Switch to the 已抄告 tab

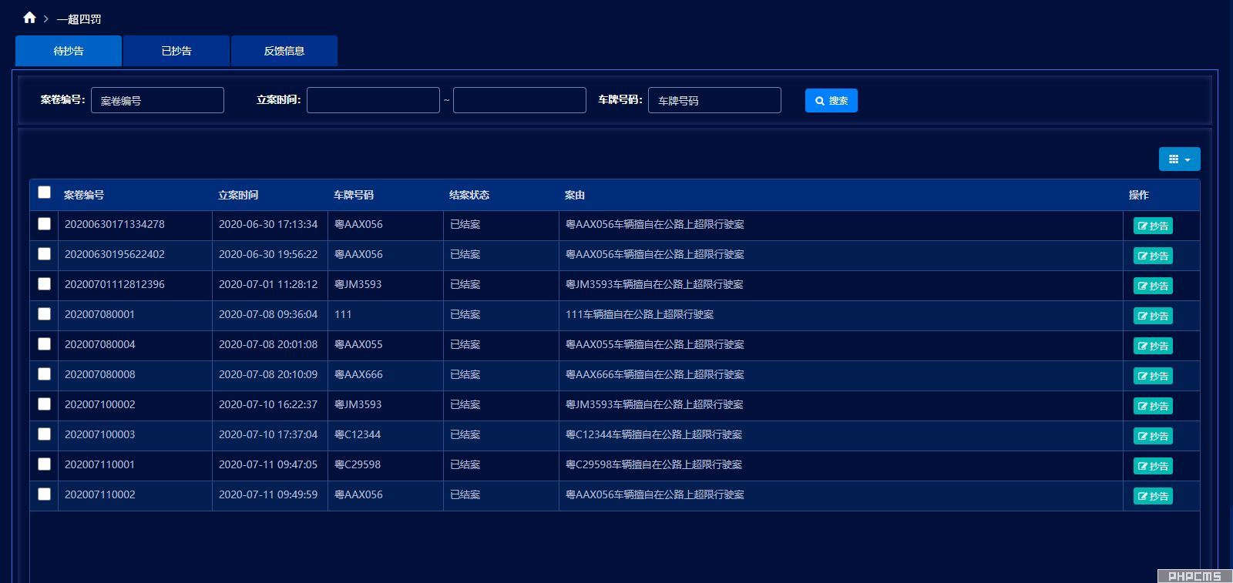[x=176, y=51]
